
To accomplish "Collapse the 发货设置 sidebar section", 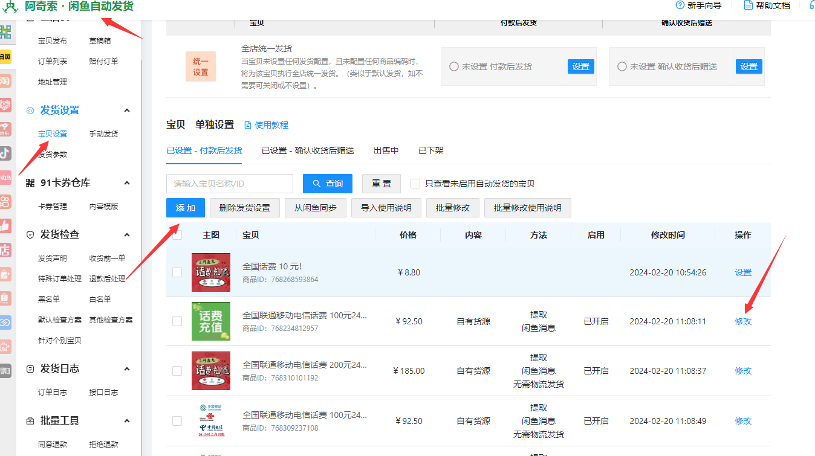I will (x=127, y=111).
